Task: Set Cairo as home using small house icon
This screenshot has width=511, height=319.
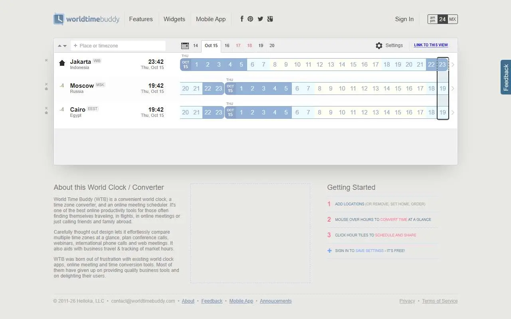Action: 46,113
